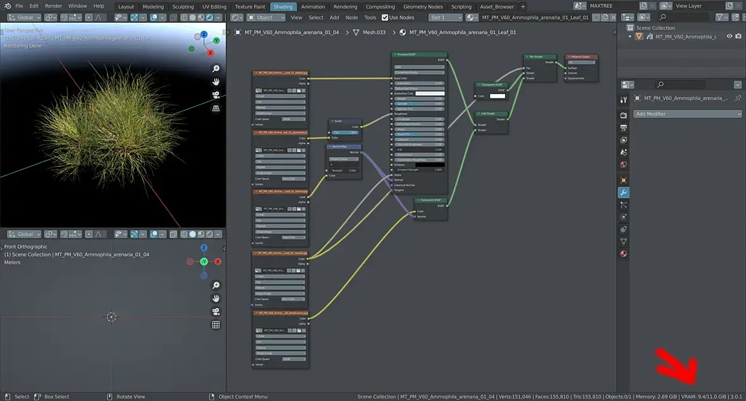Open the World properties tab icon
The width and height of the screenshot is (746, 401).
(x=623, y=165)
